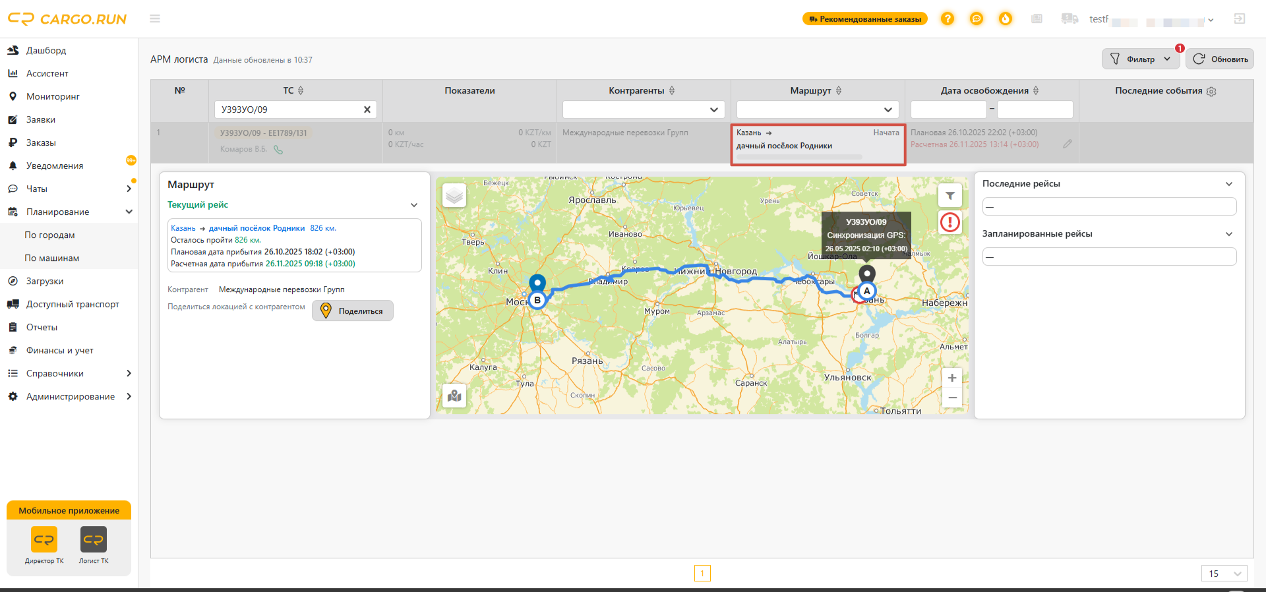The height and width of the screenshot is (592, 1266).
Task: Click first Дата освобождения date field
Action: [948, 109]
